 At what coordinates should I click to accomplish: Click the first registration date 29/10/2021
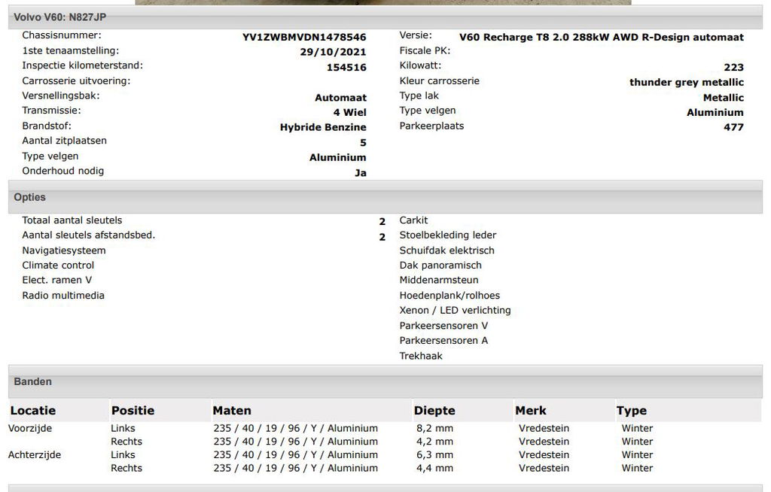[x=333, y=52]
